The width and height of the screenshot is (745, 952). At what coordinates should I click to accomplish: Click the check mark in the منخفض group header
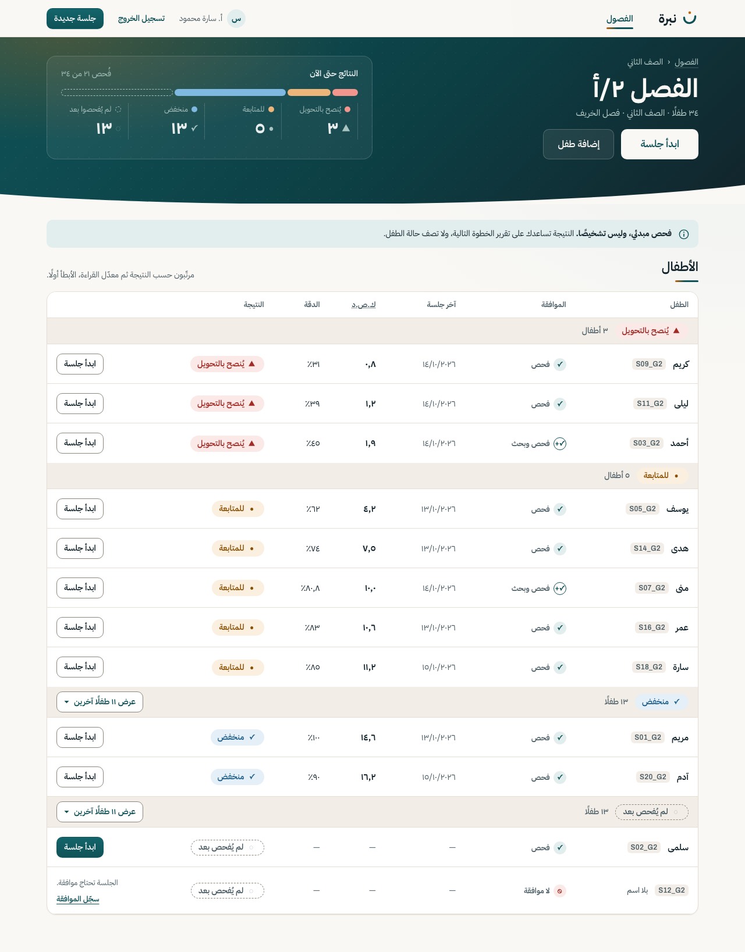click(x=677, y=702)
